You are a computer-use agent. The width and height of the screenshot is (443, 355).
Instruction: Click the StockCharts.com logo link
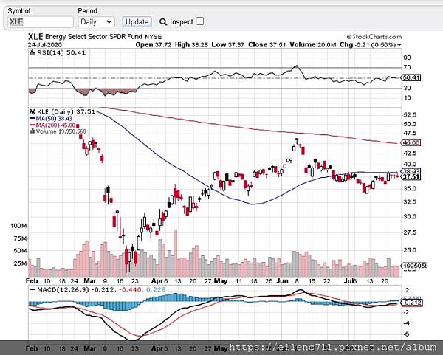tap(374, 37)
